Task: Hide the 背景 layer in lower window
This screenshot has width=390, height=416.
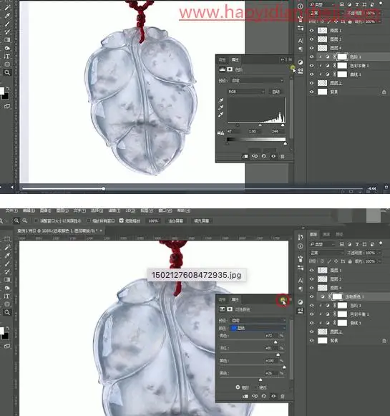Action: click(312, 340)
